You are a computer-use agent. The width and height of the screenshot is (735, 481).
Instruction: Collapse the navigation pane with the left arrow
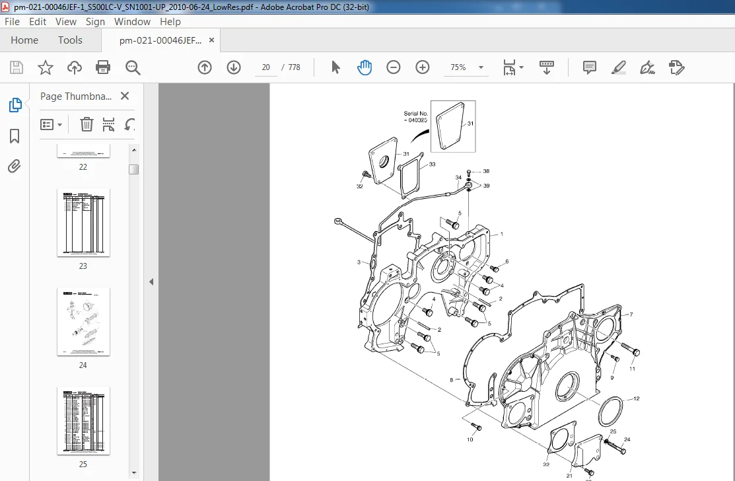click(x=151, y=281)
